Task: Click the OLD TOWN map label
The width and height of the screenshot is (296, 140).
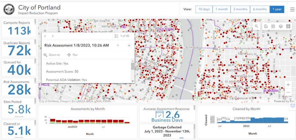Action: [166, 29]
